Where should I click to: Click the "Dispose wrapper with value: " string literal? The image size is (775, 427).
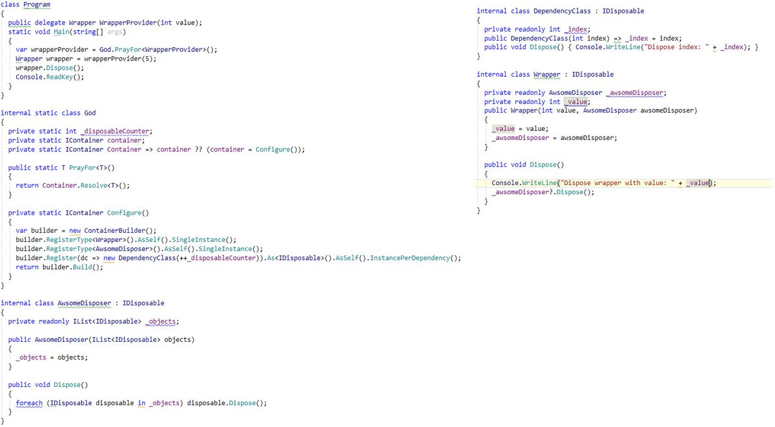coord(618,183)
